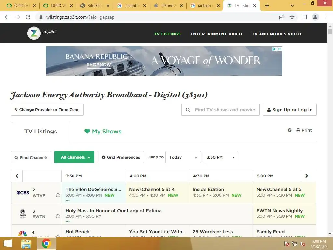Click the taskbar clock 5:00 PM
This screenshot has width=333, height=250.
coord(319,241)
